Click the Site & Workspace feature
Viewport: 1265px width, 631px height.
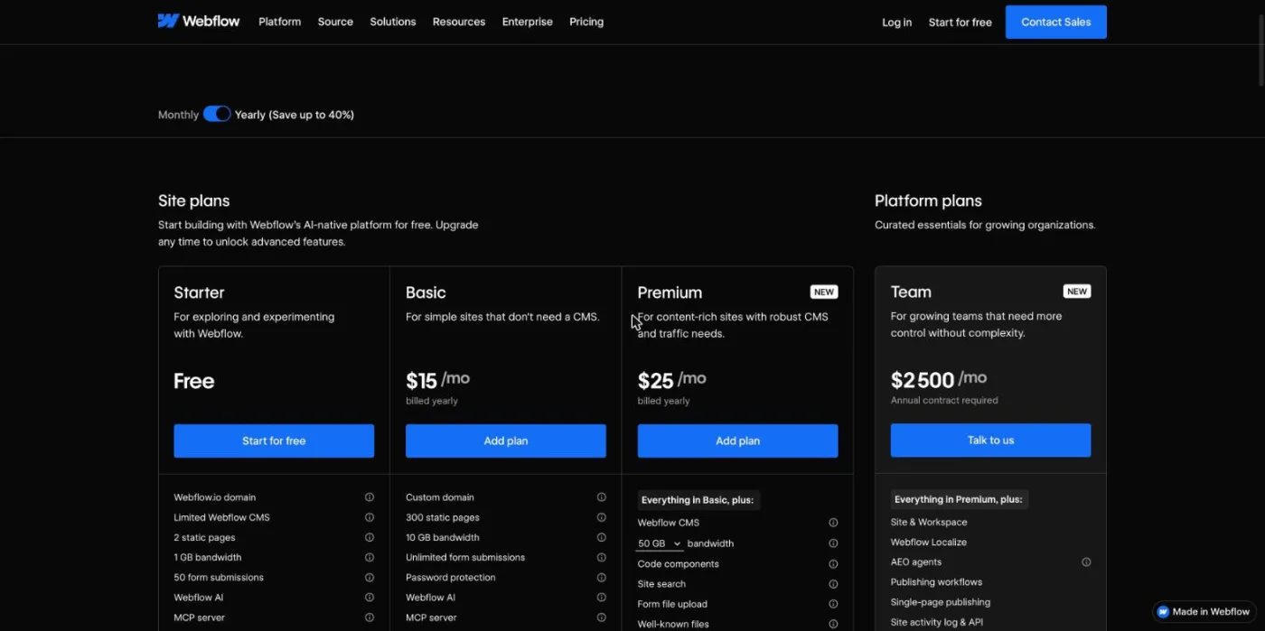tap(929, 522)
